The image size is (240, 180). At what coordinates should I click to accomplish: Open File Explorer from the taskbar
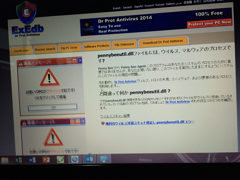pos(5,160)
